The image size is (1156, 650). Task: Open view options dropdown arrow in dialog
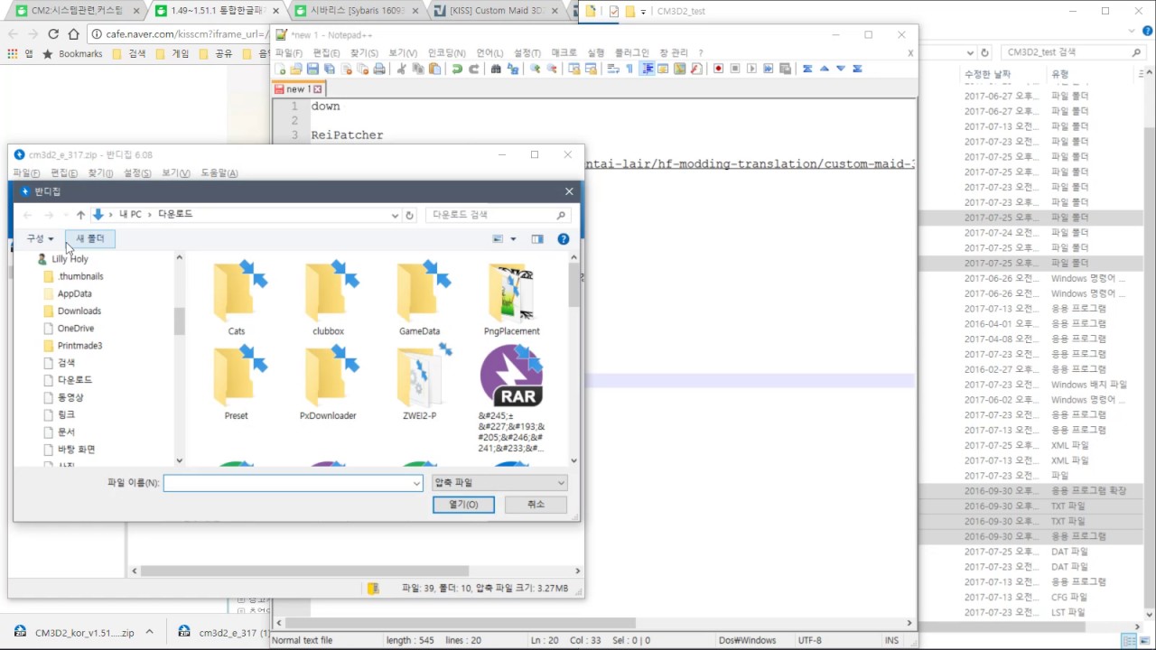point(513,239)
